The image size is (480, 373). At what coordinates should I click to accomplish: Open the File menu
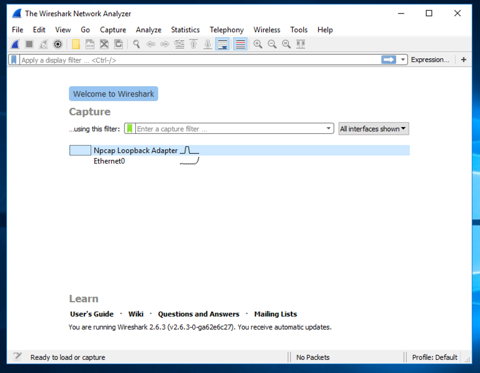tap(17, 30)
